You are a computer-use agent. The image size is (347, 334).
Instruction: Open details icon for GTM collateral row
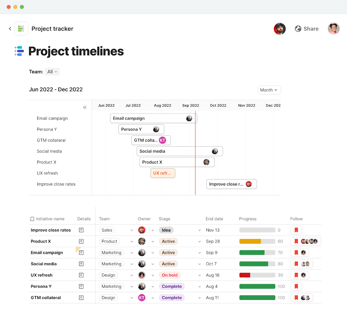(x=81, y=298)
